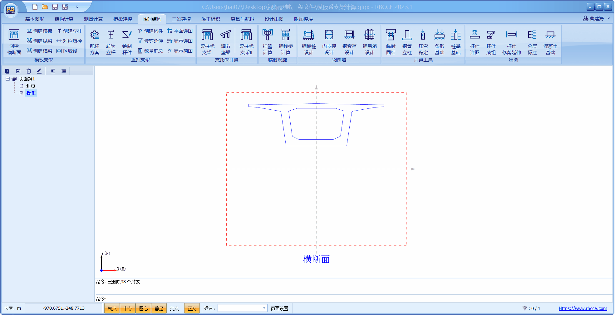Click the 页面设置 button

tap(279, 308)
